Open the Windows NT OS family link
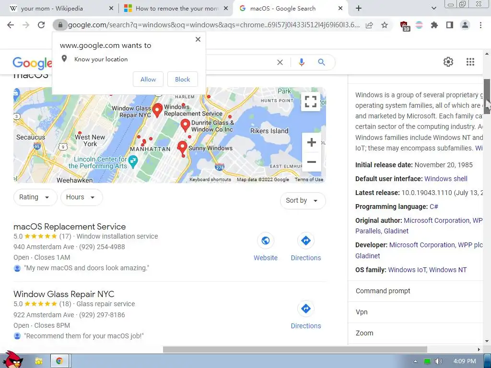Viewport: 491px width, 368px height. (448, 270)
